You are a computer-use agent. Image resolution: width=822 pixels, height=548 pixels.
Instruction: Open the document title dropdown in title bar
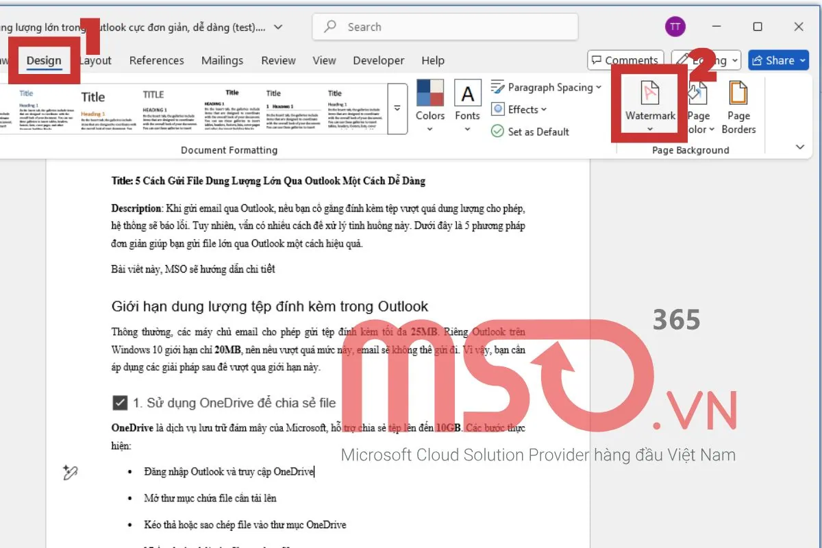[277, 26]
